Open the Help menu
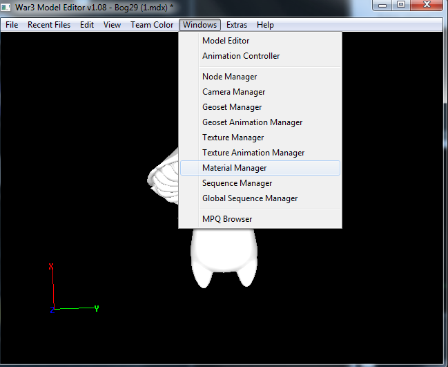Screen dimensions: 448x367 265,25
